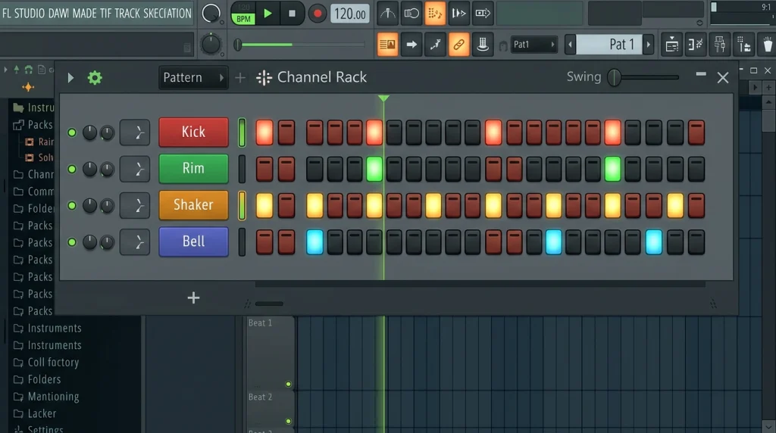Expand the Packs browser item above Rair

tap(33, 125)
